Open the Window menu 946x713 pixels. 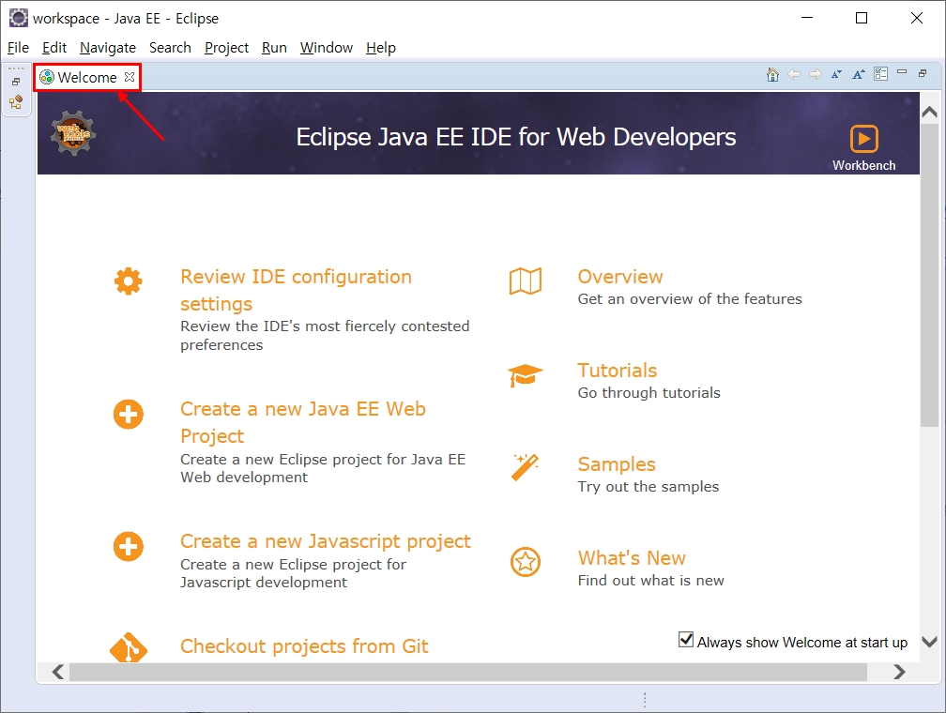[327, 48]
